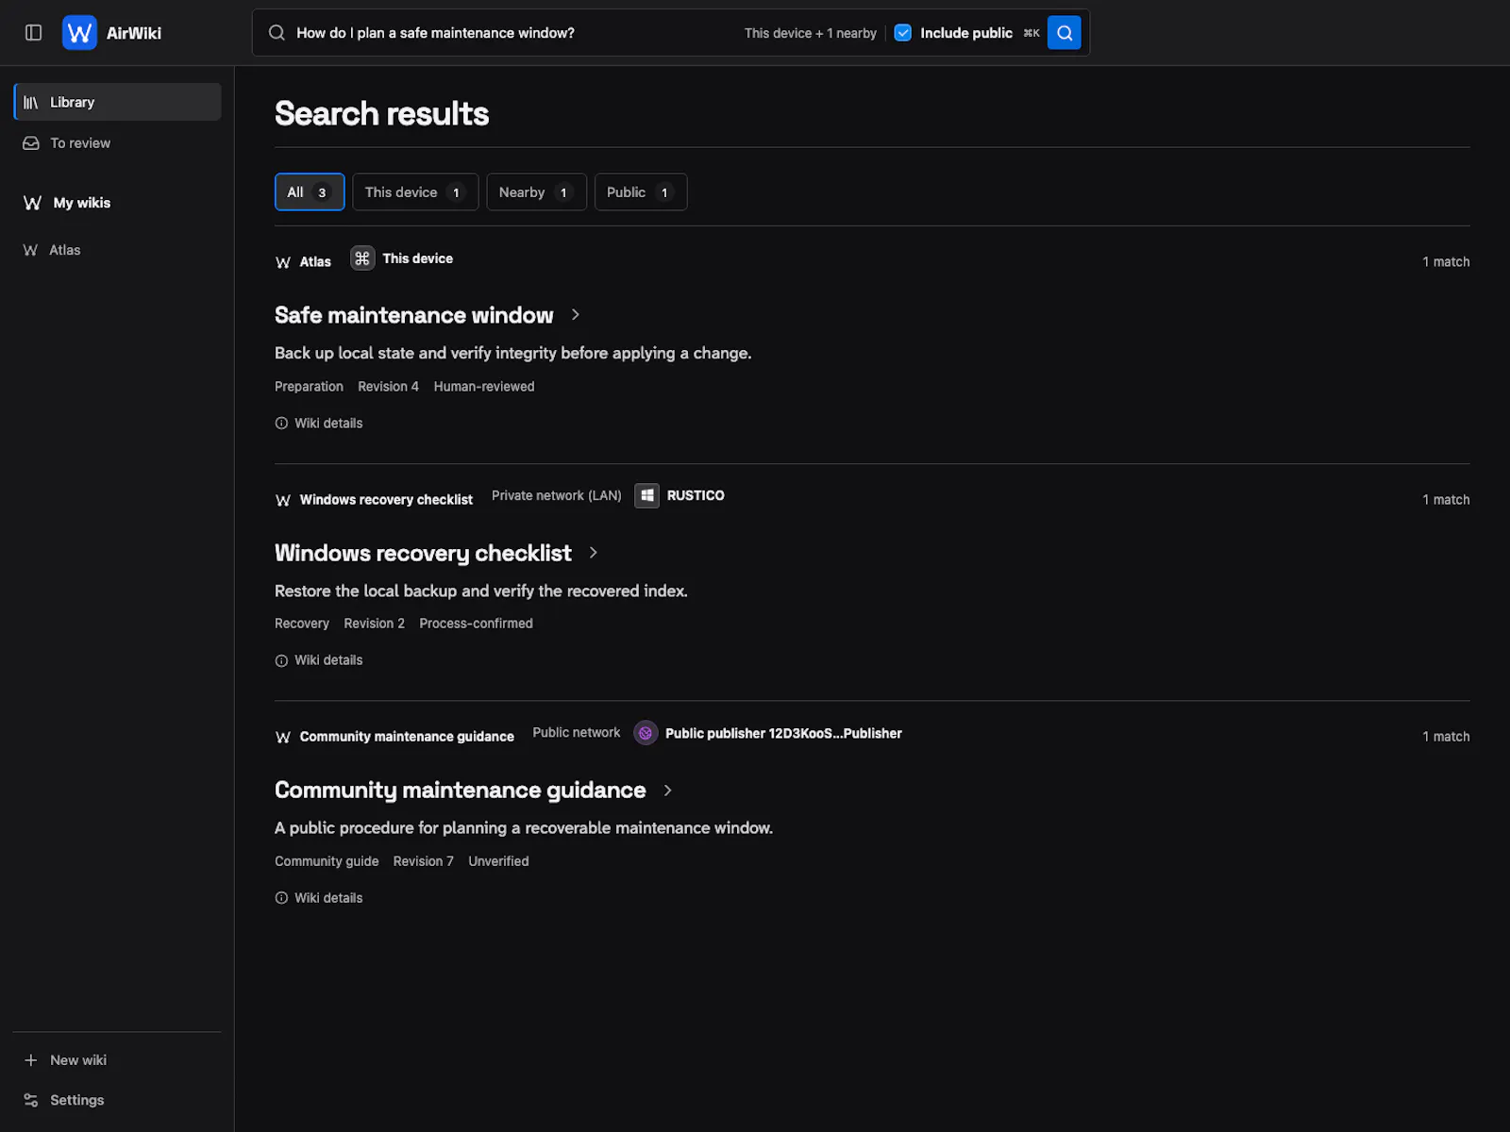
Task: Click the Atlas wiki source label
Action: click(x=315, y=262)
